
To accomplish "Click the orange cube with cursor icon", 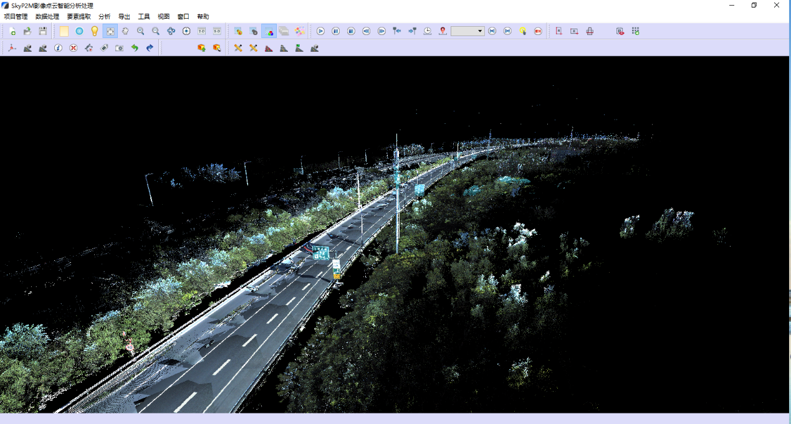I will click(x=217, y=48).
